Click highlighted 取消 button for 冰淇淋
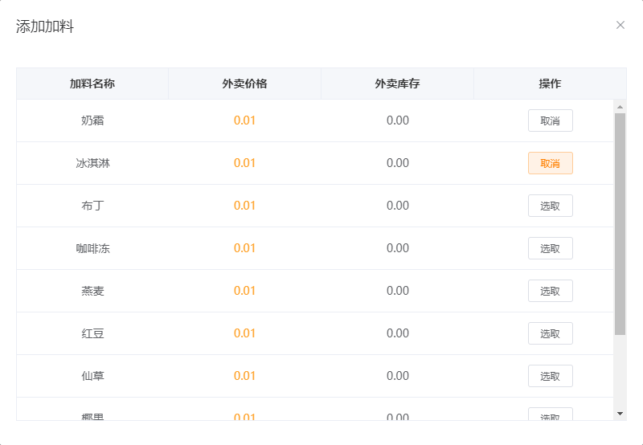This screenshot has height=445, width=643. 550,163
